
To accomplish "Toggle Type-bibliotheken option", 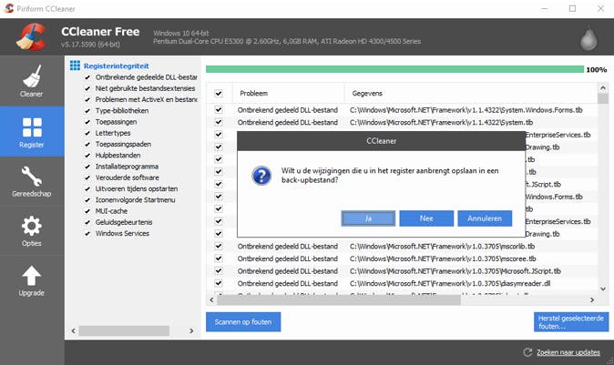I will click(87, 111).
